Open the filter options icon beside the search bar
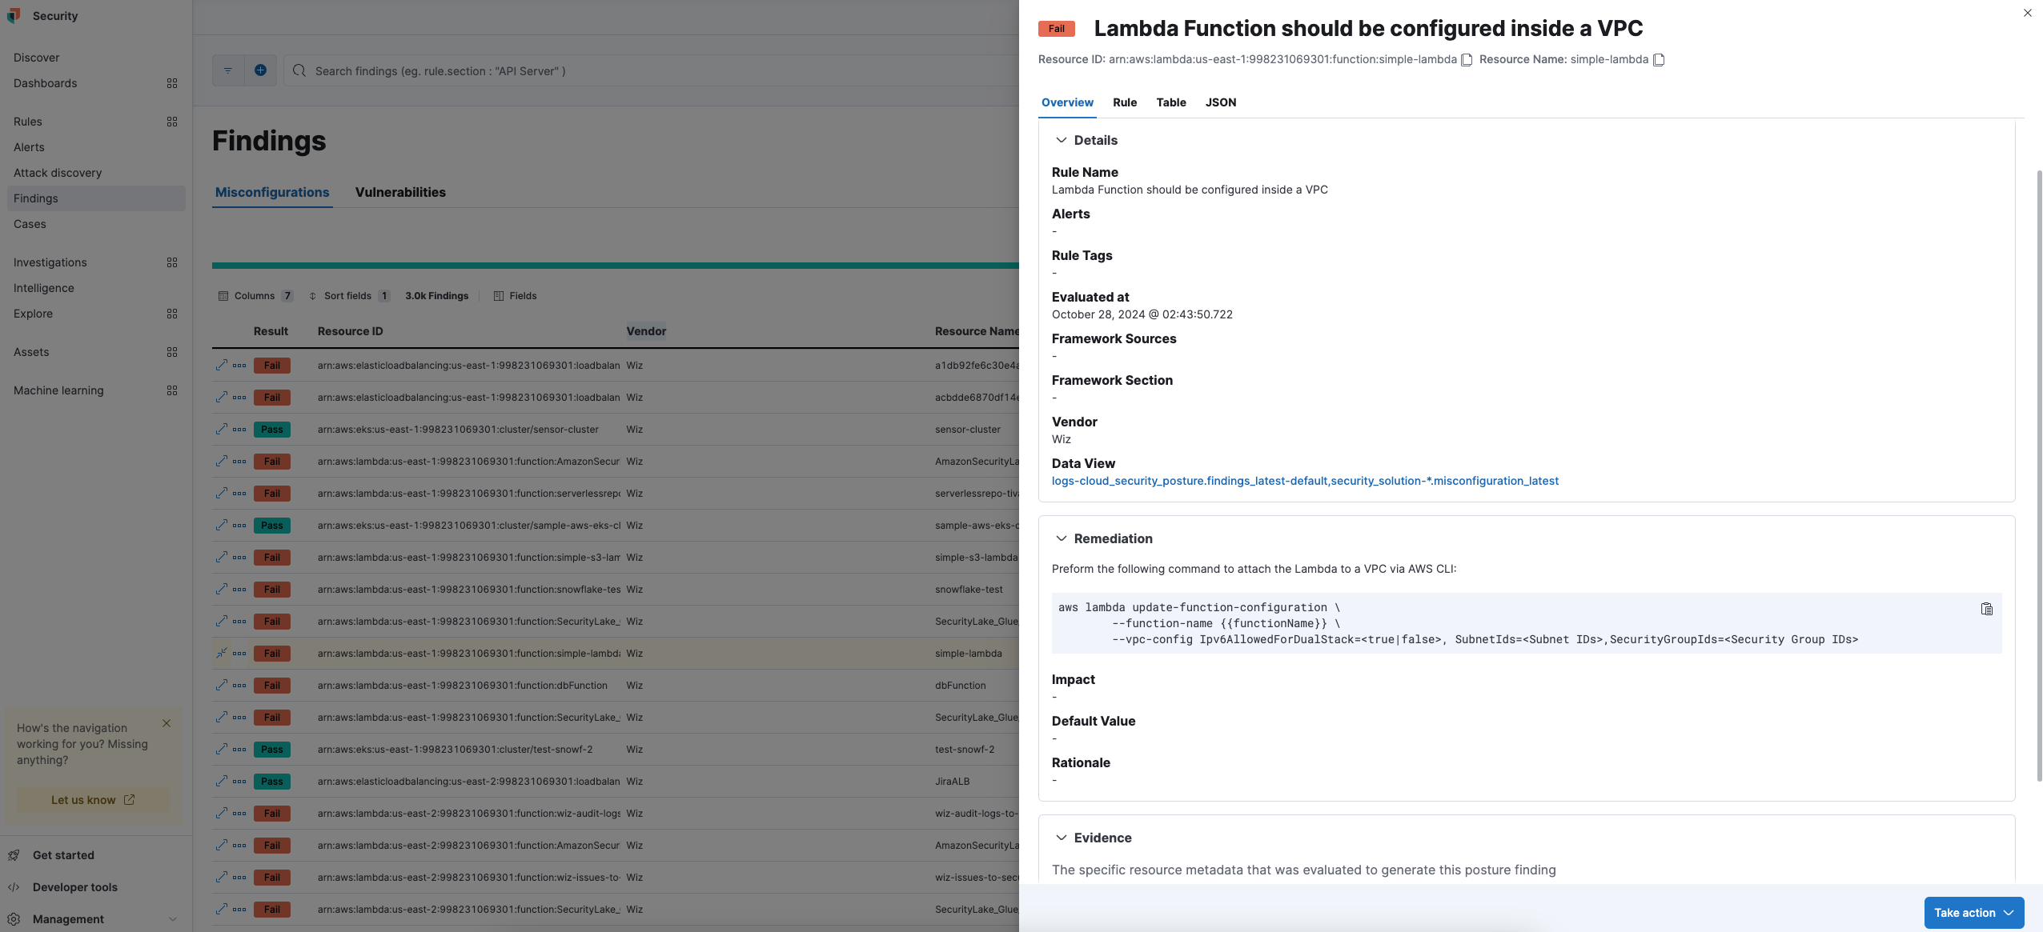 (x=229, y=70)
